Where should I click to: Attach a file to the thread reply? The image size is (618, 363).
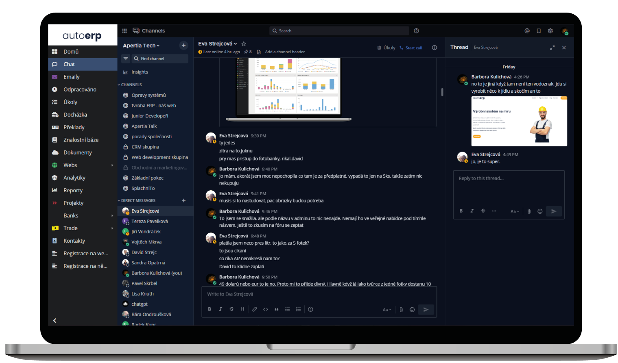click(529, 211)
